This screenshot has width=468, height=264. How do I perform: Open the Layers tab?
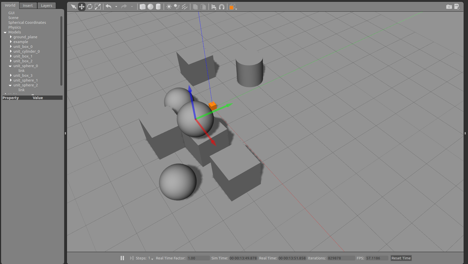pos(47,6)
